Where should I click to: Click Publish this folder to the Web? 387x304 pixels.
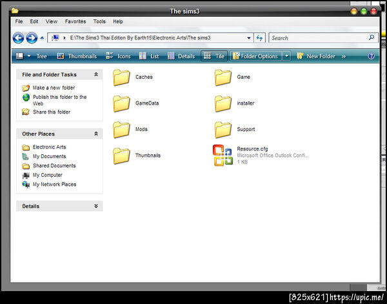point(60,100)
